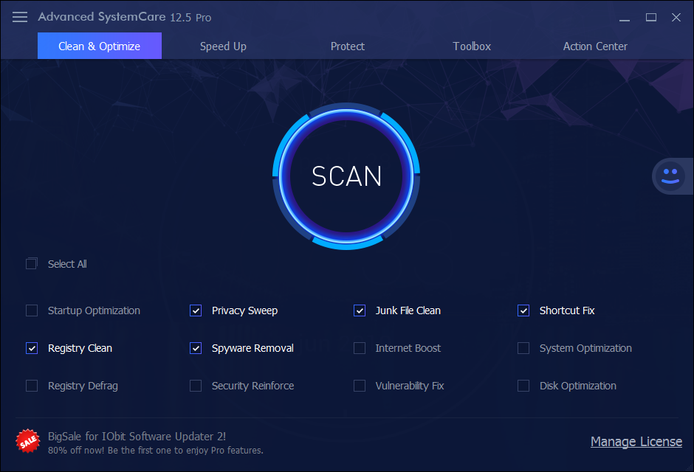Image resolution: width=694 pixels, height=472 pixels.
Task: Select the Clean & Optimize tab
Action: [100, 46]
